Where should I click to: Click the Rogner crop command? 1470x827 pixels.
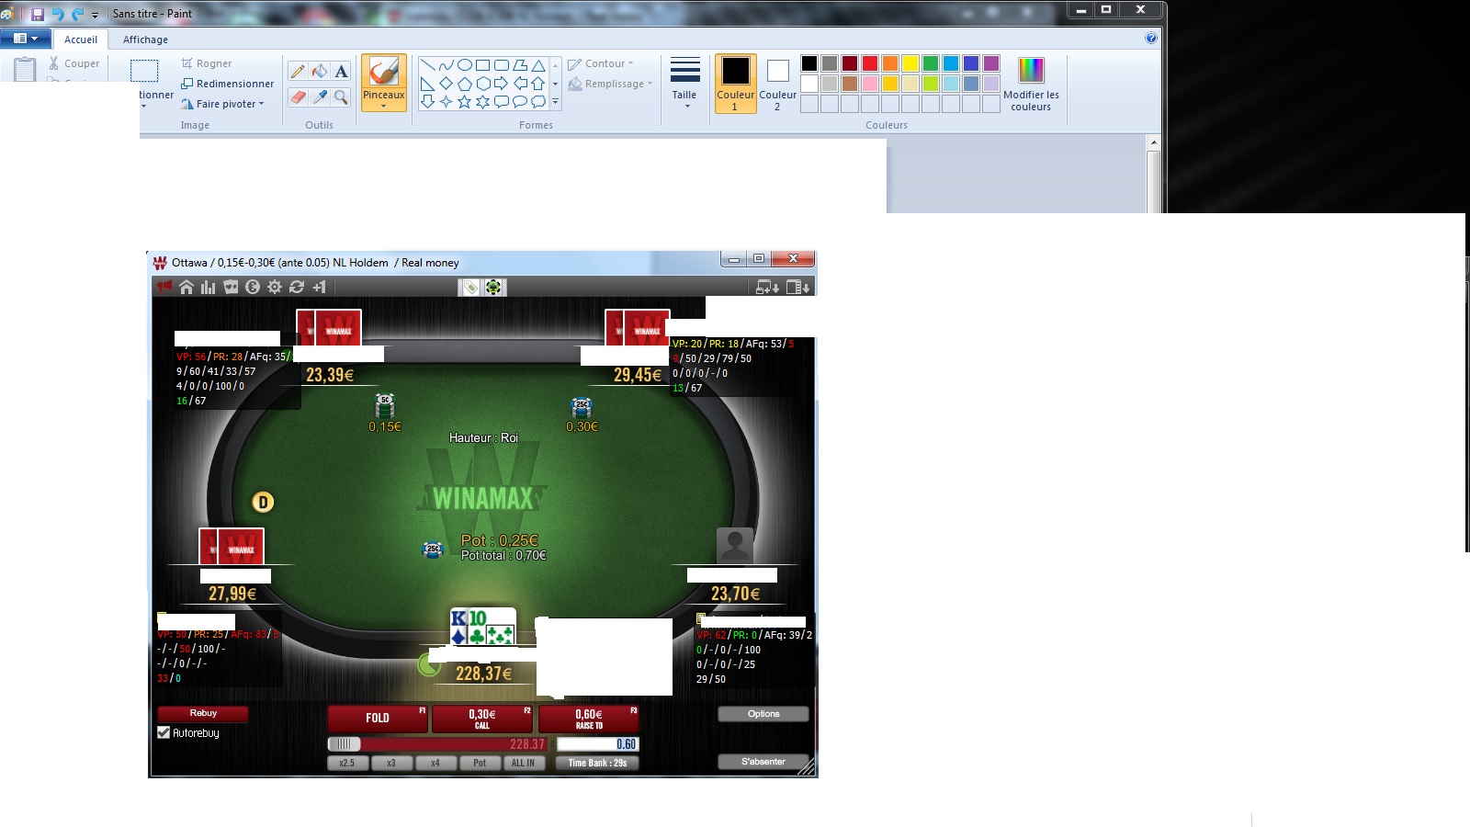206,63
